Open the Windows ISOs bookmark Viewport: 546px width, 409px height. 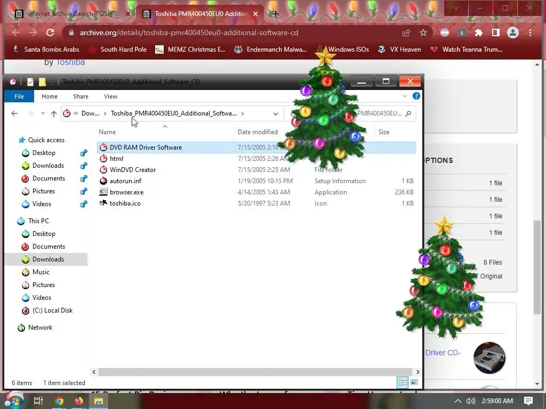click(343, 50)
